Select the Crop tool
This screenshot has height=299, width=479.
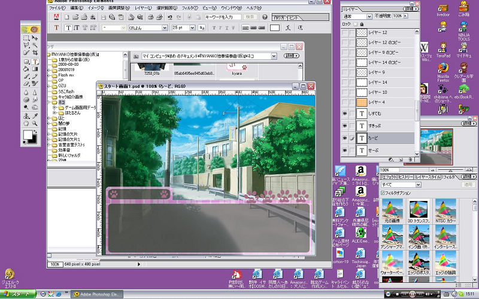35,53
